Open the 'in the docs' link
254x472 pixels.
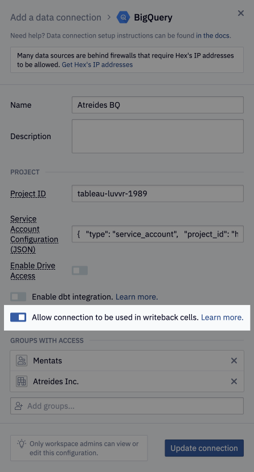point(213,35)
